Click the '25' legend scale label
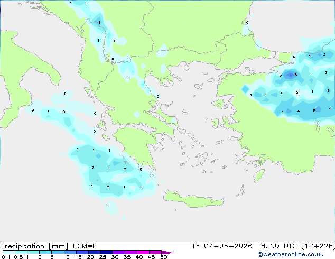Screen dimensions: 335x259 click(103, 257)
